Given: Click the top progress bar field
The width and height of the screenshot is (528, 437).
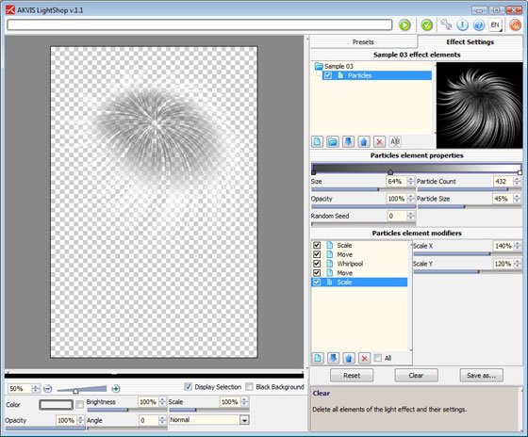Looking at the screenshot, I should [199, 24].
